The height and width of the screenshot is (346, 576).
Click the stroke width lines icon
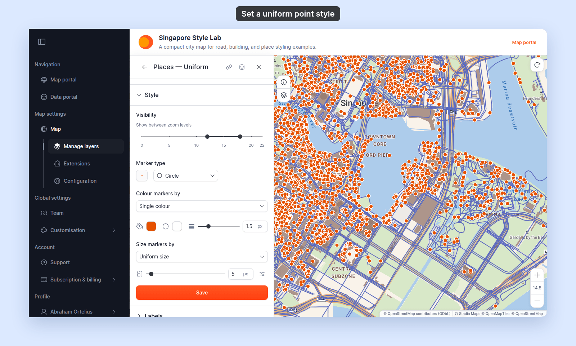click(x=192, y=226)
